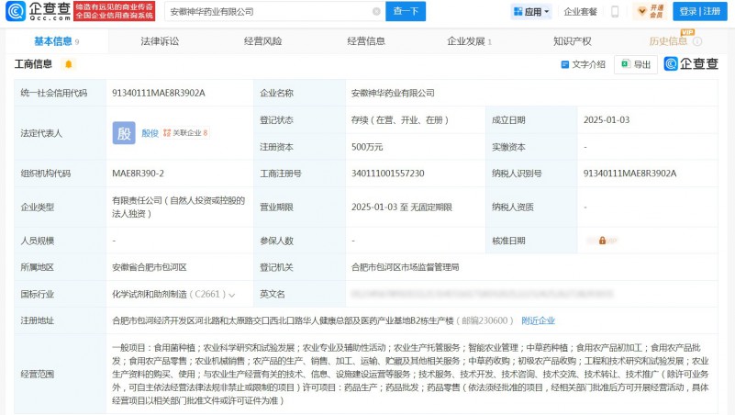Click the blurred 英文名 value

(x=482, y=294)
